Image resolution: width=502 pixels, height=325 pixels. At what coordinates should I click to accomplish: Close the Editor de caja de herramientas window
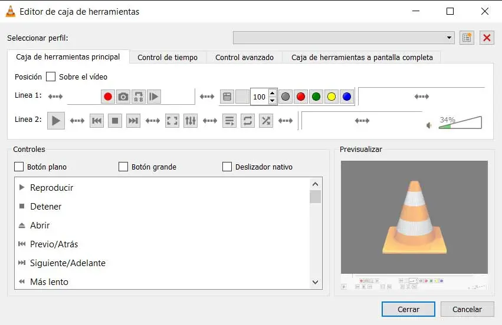tap(485, 11)
